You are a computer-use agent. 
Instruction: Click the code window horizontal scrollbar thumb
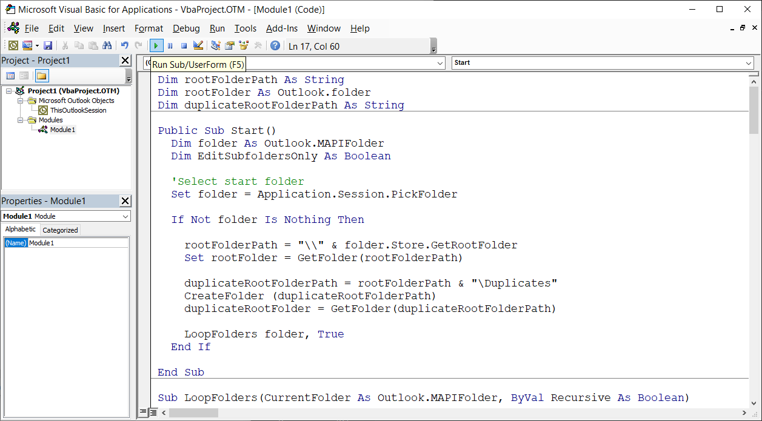point(194,413)
